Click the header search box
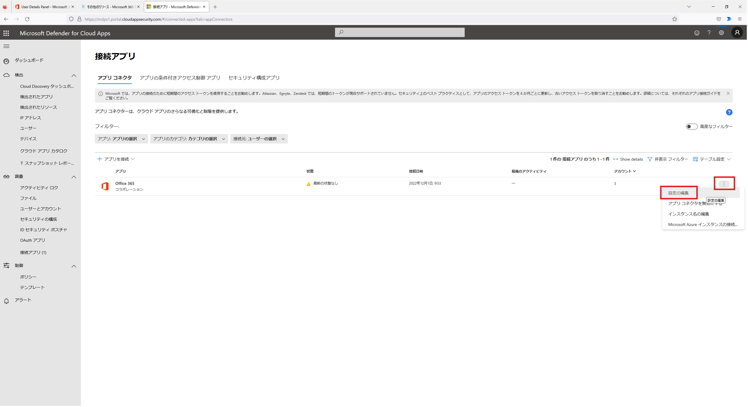The height and width of the screenshot is (407, 748). click(x=400, y=33)
